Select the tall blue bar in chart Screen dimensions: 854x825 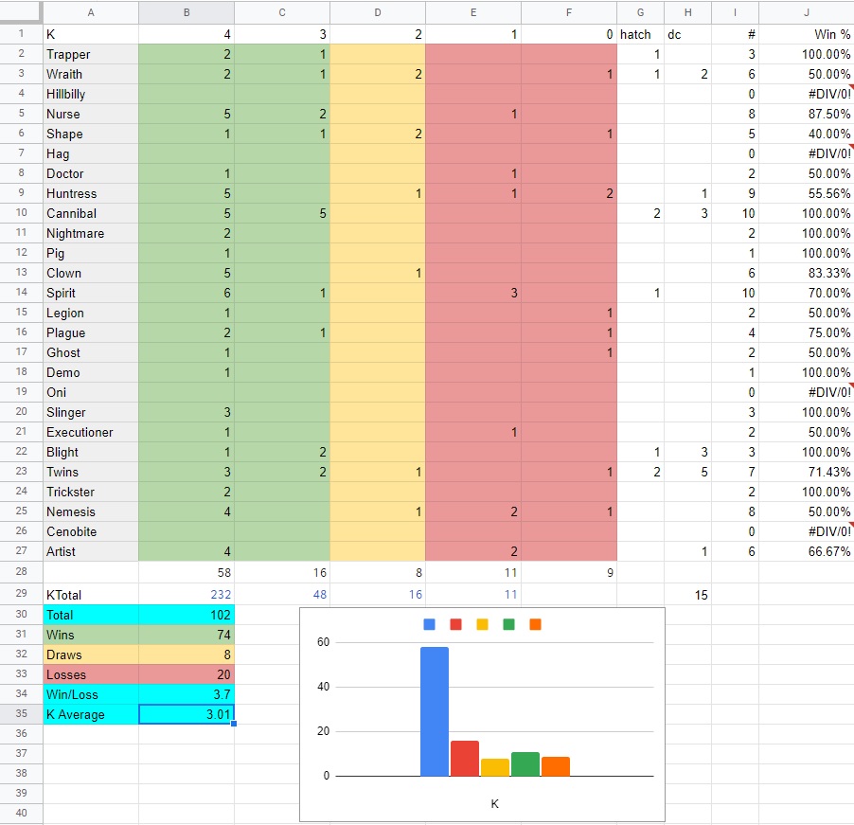tap(435, 711)
